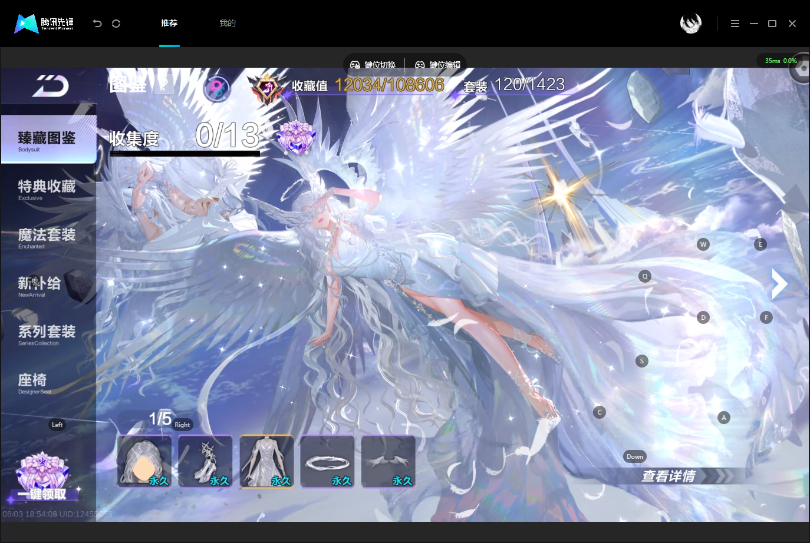Click the Down key hint
This screenshot has height=543, width=810.
(635, 456)
